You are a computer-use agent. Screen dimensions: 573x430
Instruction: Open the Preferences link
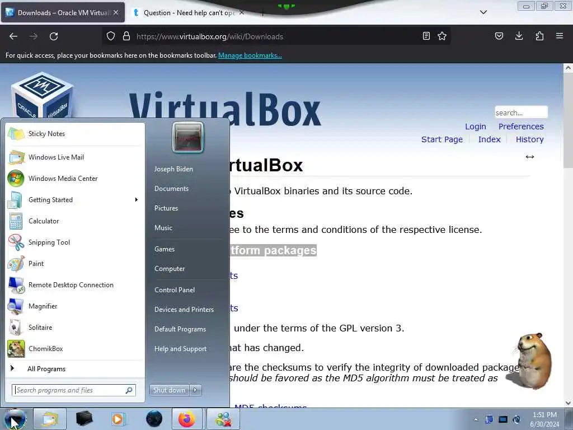coord(521,127)
